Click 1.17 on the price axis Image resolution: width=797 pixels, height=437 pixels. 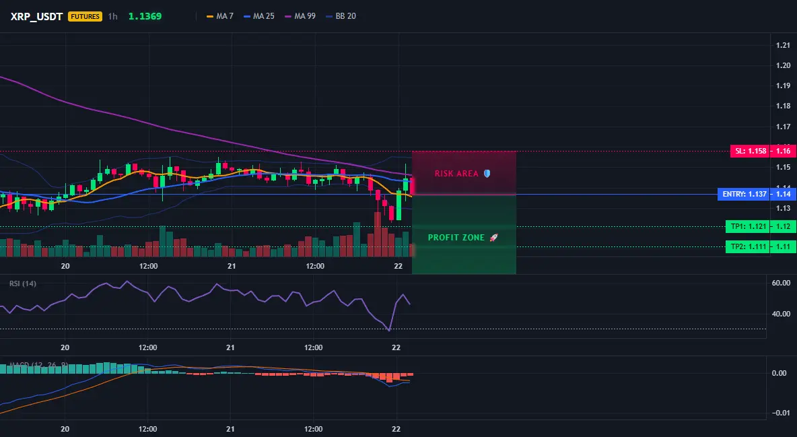784,127
